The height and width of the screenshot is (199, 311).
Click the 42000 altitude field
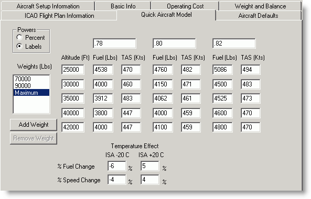pyautogui.click(x=72, y=127)
